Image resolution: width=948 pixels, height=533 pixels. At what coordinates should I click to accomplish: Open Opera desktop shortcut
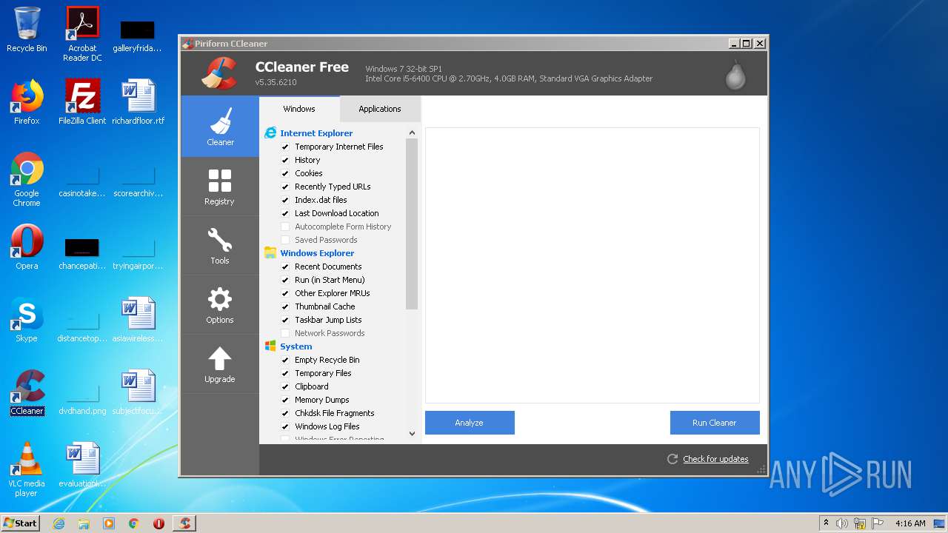click(x=27, y=247)
